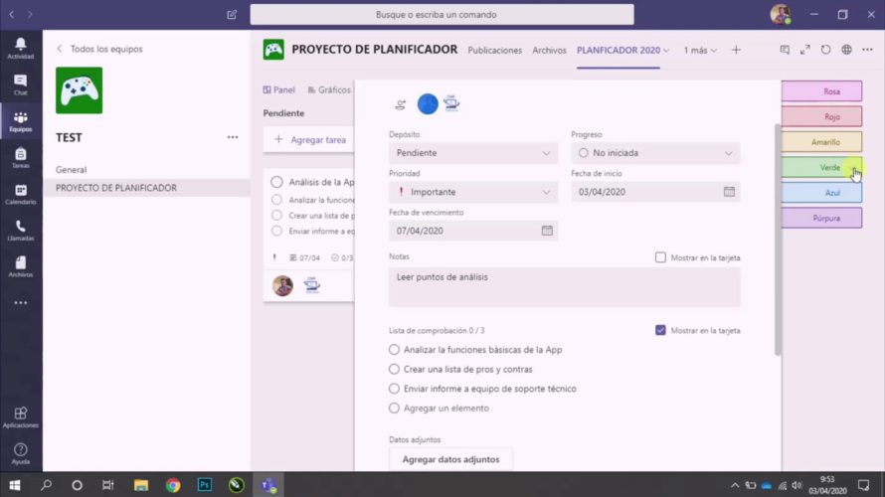Open the Prioridad Importante dropdown
Screen dimensions: 885x497
tap(473, 192)
